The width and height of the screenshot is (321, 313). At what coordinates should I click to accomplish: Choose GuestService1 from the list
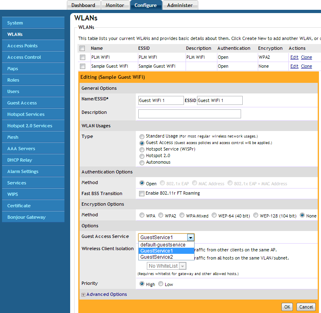click(166, 251)
